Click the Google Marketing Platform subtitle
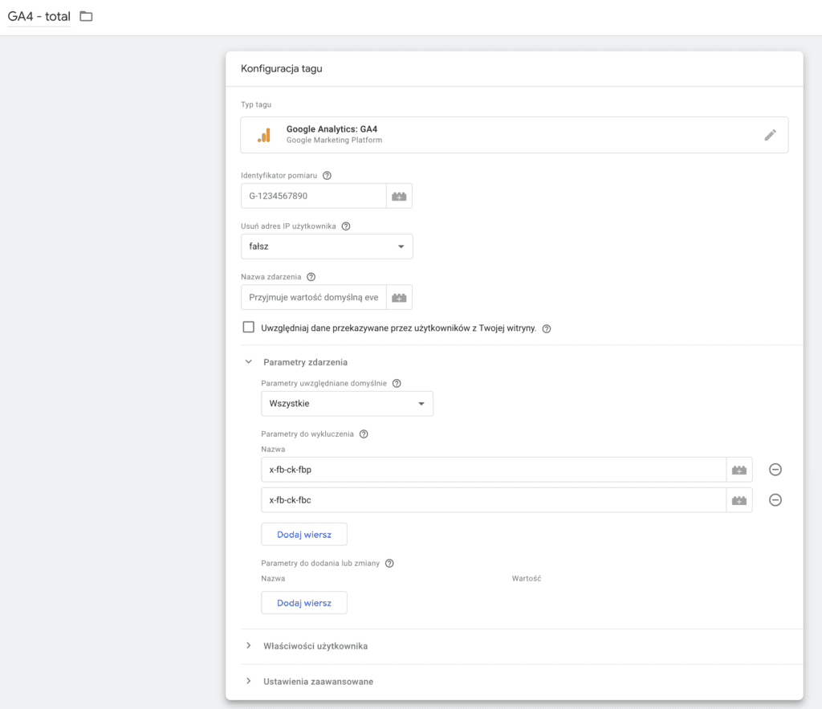Viewport: 822px width, 709px height. click(x=335, y=140)
